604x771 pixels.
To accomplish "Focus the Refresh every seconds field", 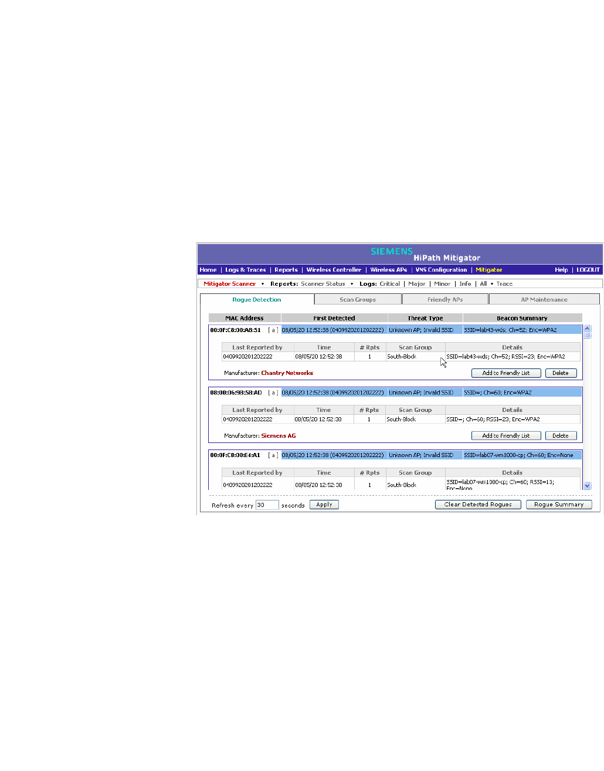I will click(x=267, y=505).
